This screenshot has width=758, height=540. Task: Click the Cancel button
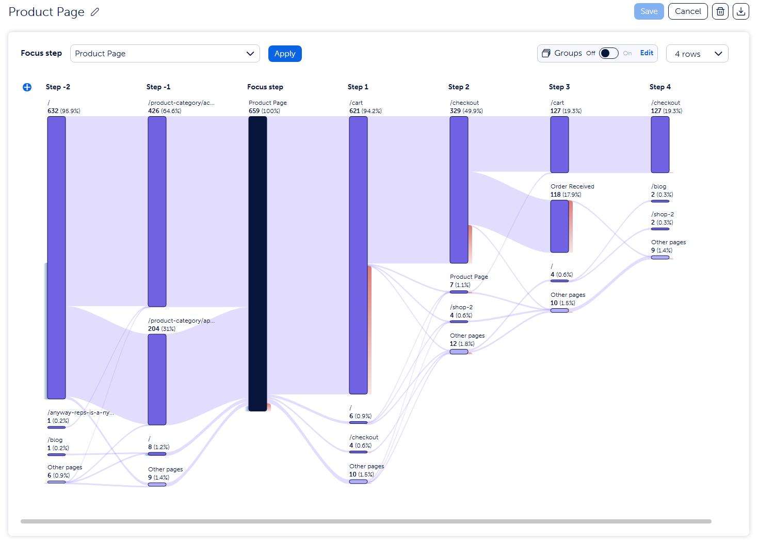coord(687,11)
